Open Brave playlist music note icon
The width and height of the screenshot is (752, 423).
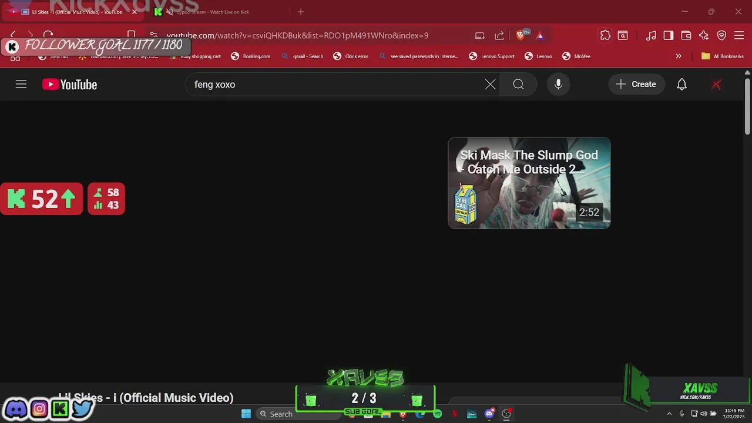[x=651, y=35]
